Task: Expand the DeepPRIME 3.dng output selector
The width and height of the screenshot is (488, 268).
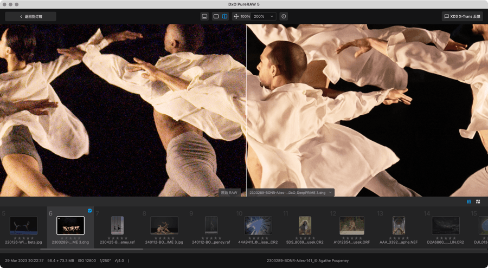Action: pyautogui.click(x=291, y=193)
